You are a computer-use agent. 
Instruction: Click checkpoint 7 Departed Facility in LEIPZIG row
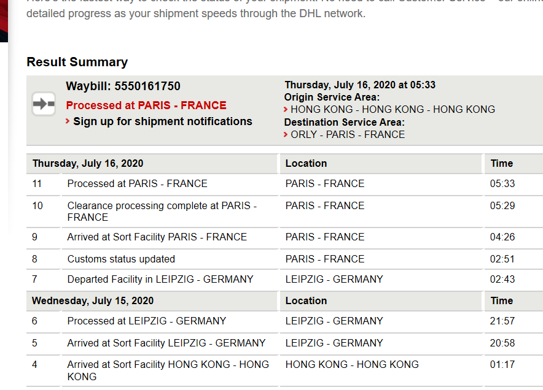284,280
